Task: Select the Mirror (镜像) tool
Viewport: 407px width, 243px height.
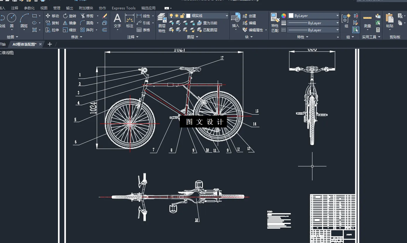Action: [x=70, y=23]
